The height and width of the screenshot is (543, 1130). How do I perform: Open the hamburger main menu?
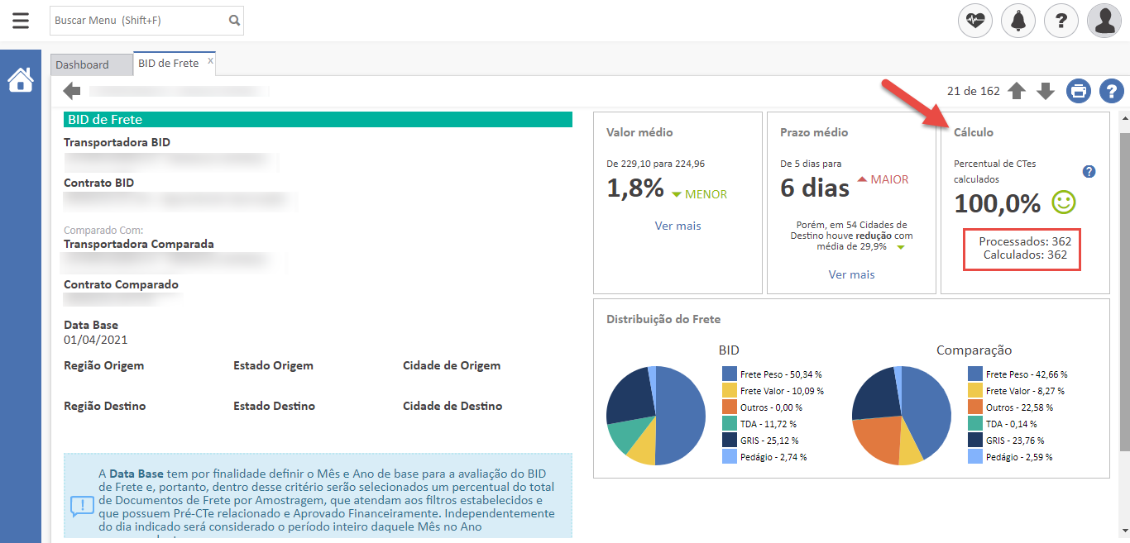click(21, 21)
